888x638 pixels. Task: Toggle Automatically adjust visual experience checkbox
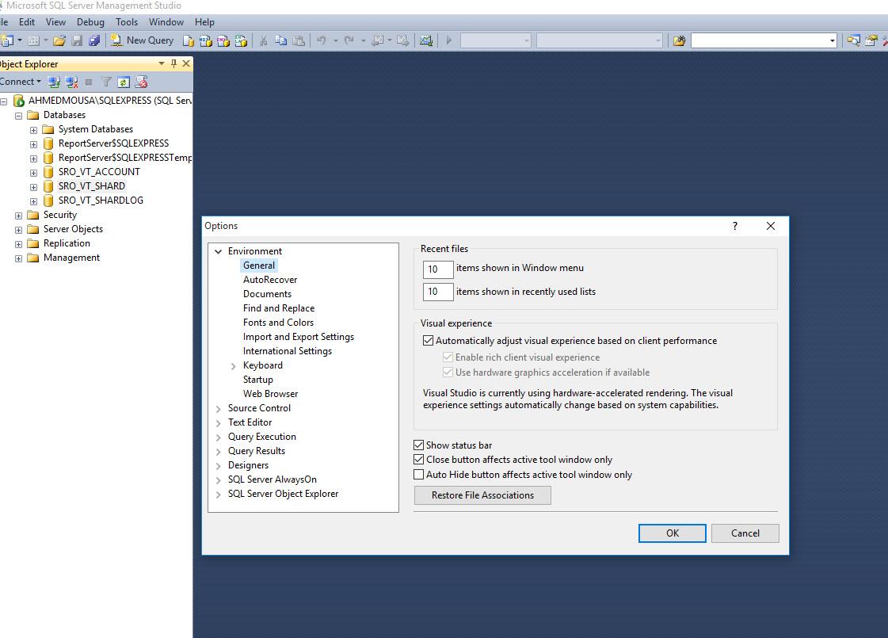[428, 341]
